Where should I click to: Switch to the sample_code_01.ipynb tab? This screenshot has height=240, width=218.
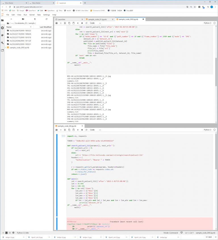(99, 19)
